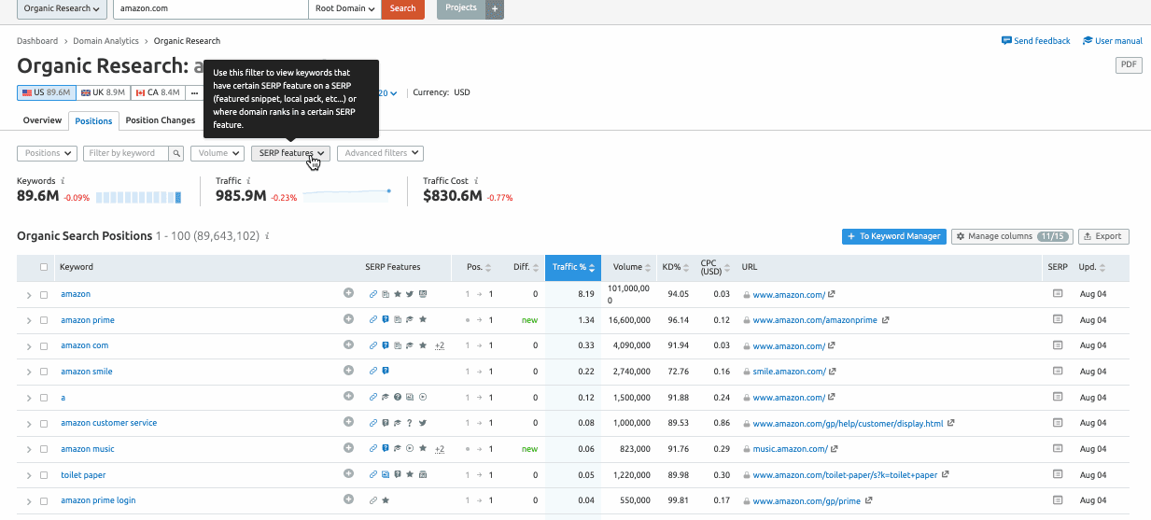This screenshot has height=520, width=1151.
Task: Check the box for 'amazon customer service' row
Action: (44, 422)
